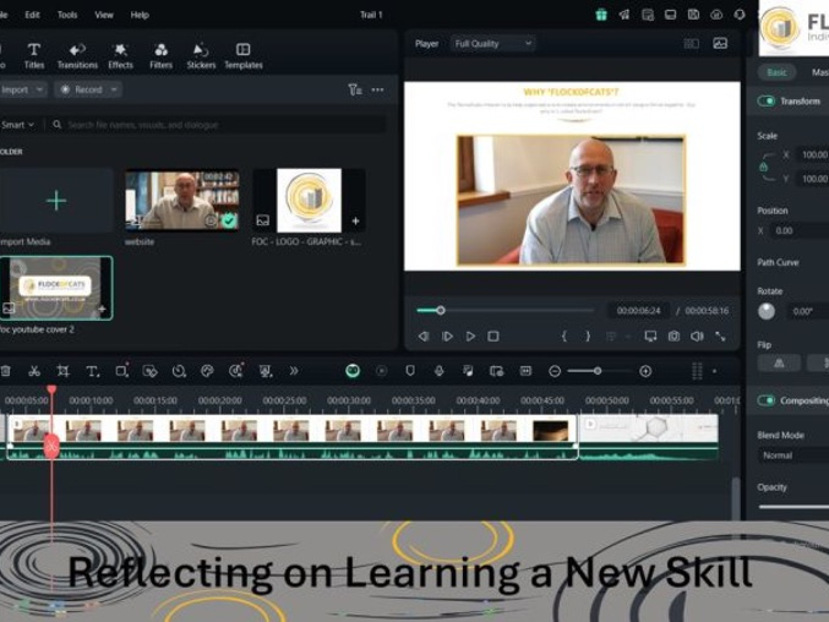
Task: Toggle the scale aspect ratio lock
Action: pos(763,167)
